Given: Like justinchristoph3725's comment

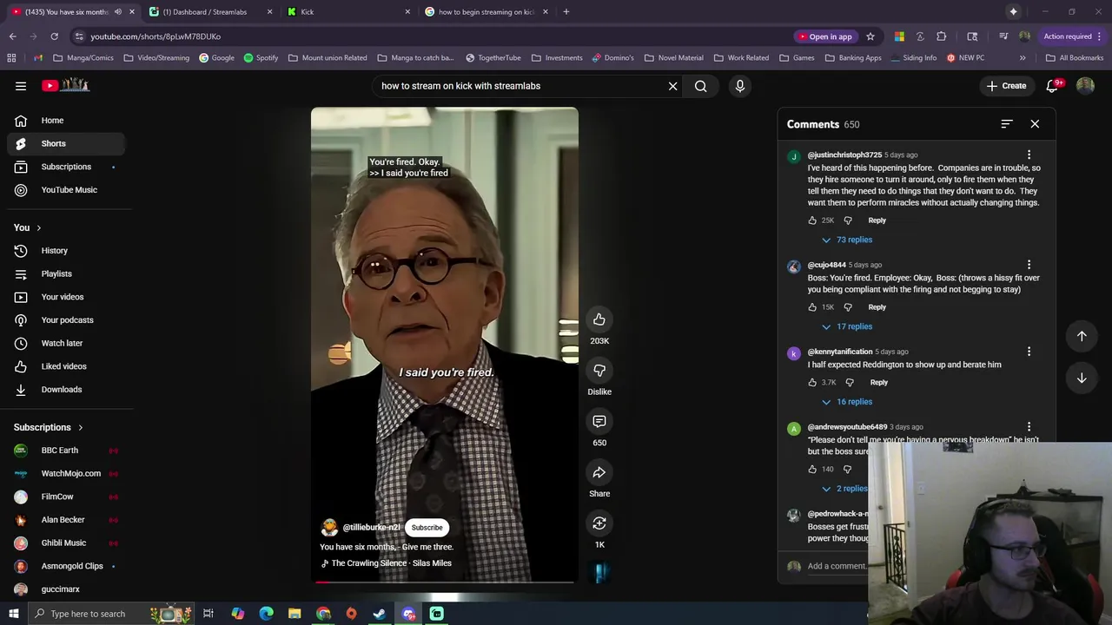Looking at the screenshot, I should 812,220.
